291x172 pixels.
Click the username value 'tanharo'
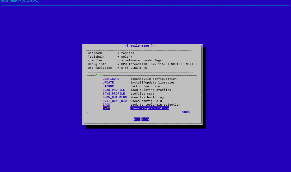[x=128, y=53]
